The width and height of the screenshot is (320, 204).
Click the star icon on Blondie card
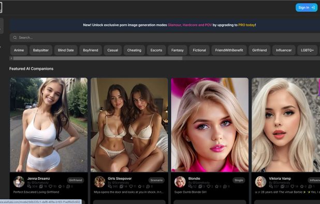tap(217, 186)
